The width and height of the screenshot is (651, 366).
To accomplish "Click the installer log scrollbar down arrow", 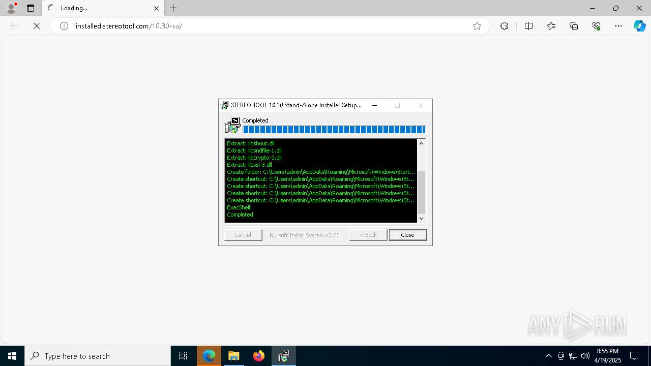I will (421, 219).
